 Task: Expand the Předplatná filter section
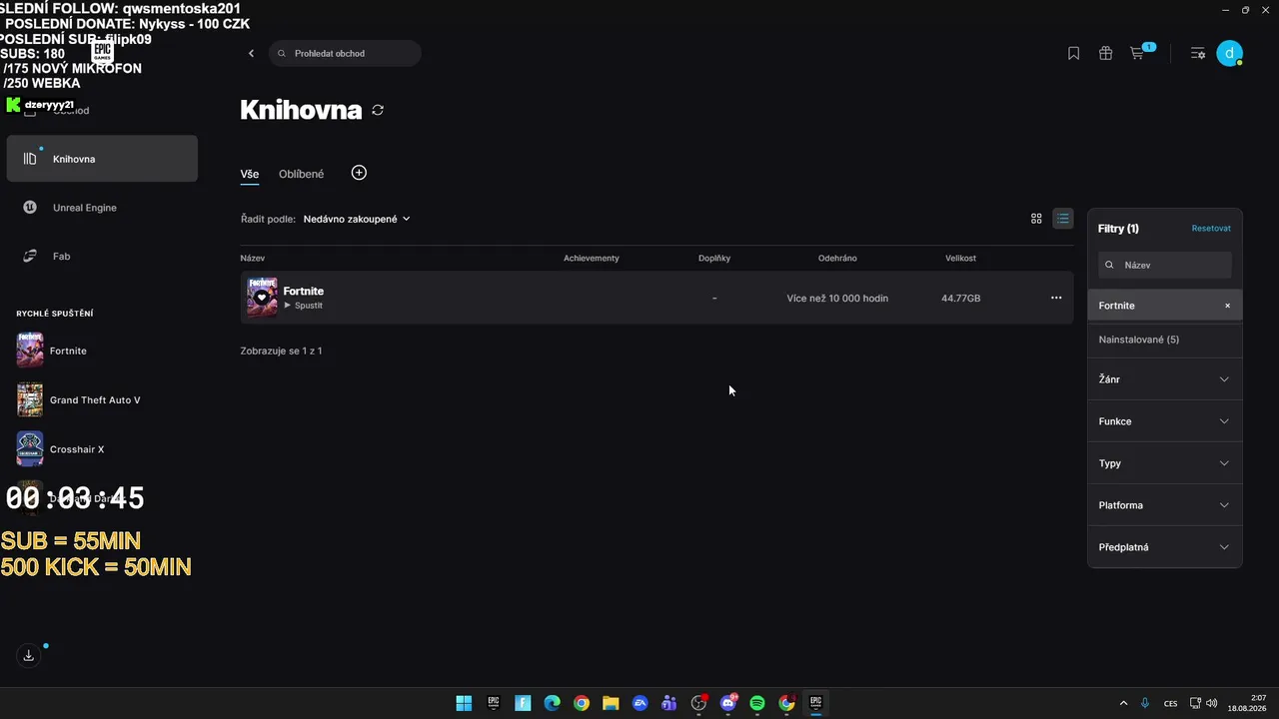1165,547
